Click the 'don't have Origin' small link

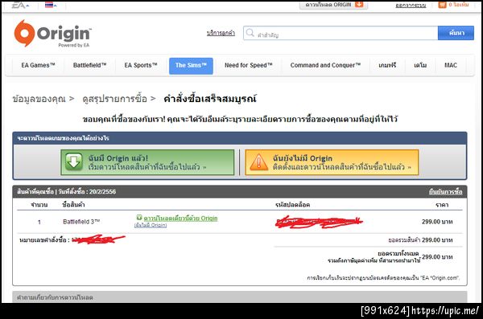(x=151, y=225)
